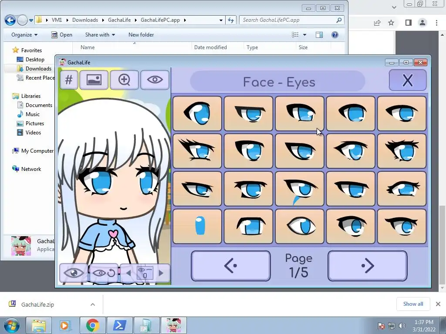The height and width of the screenshot is (334, 446).
Task: Choose third eye style in second row
Action: (x=300, y=151)
